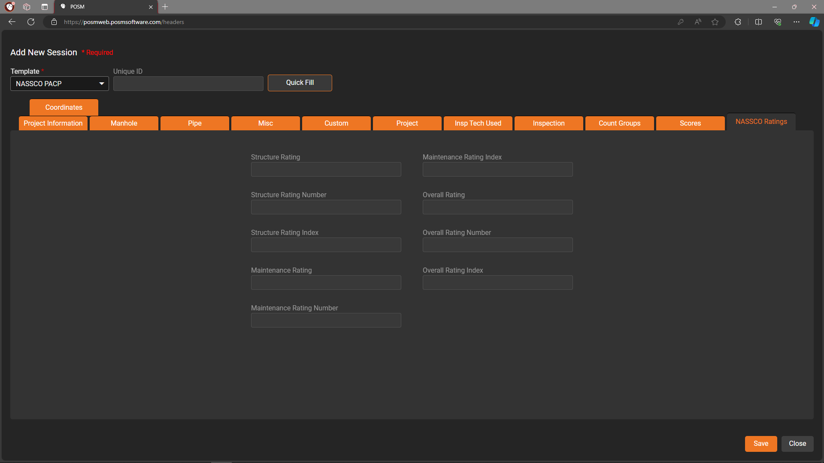This screenshot has width=824, height=463.
Task: Open browser settings and more menu
Action: (x=797, y=22)
